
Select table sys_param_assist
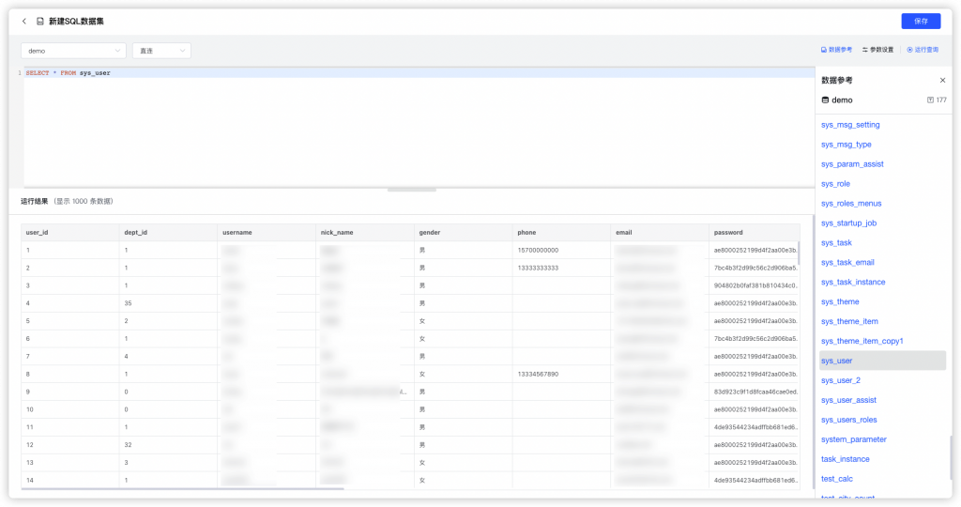point(852,163)
